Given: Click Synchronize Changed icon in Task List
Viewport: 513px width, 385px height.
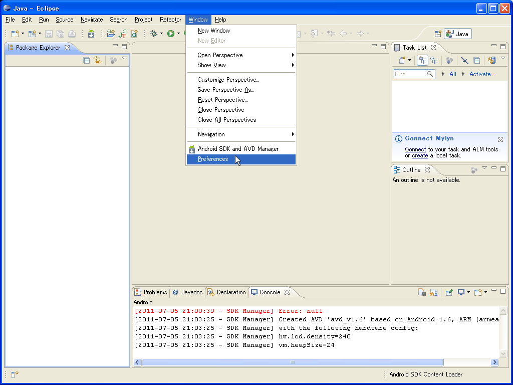Looking at the screenshot, I should [491, 60].
